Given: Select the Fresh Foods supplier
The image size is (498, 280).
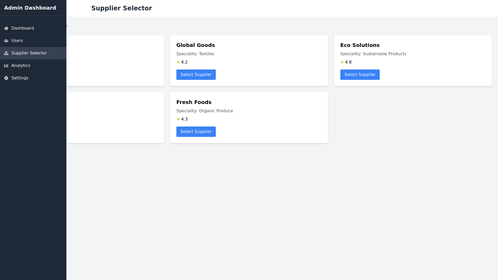Looking at the screenshot, I should (x=196, y=132).
